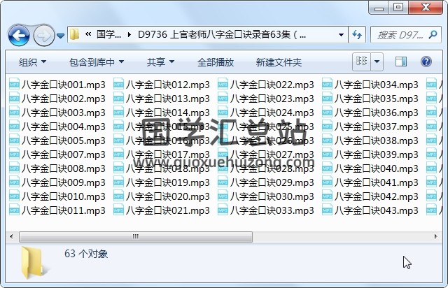Image resolution: width=448 pixels, height=288 pixels.
Task: Open the 组织 menu
Action: (33, 62)
